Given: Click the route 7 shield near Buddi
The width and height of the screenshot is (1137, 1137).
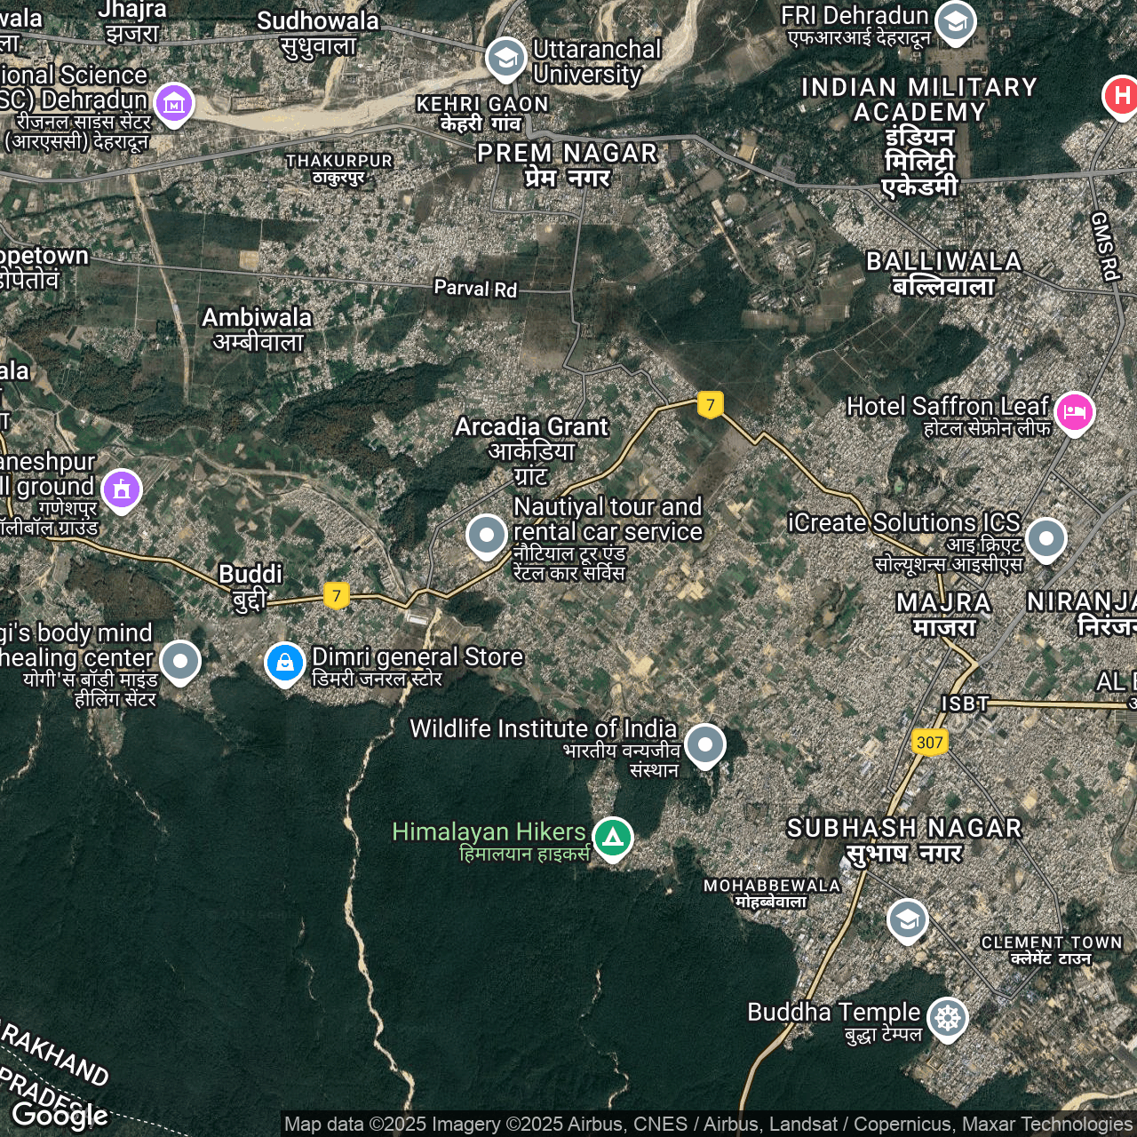Looking at the screenshot, I should coord(336,595).
